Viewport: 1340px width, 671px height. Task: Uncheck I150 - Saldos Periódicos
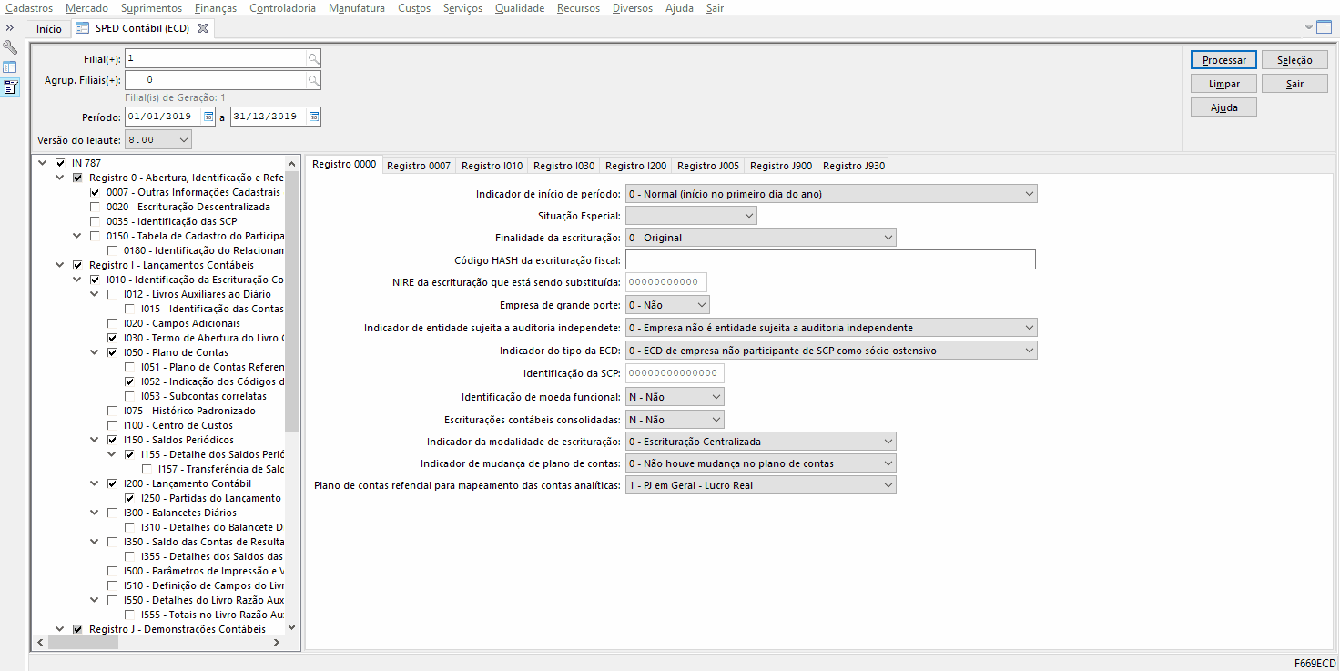coord(112,440)
